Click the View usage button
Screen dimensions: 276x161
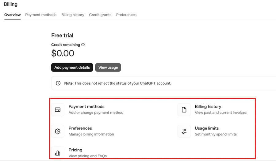click(108, 67)
